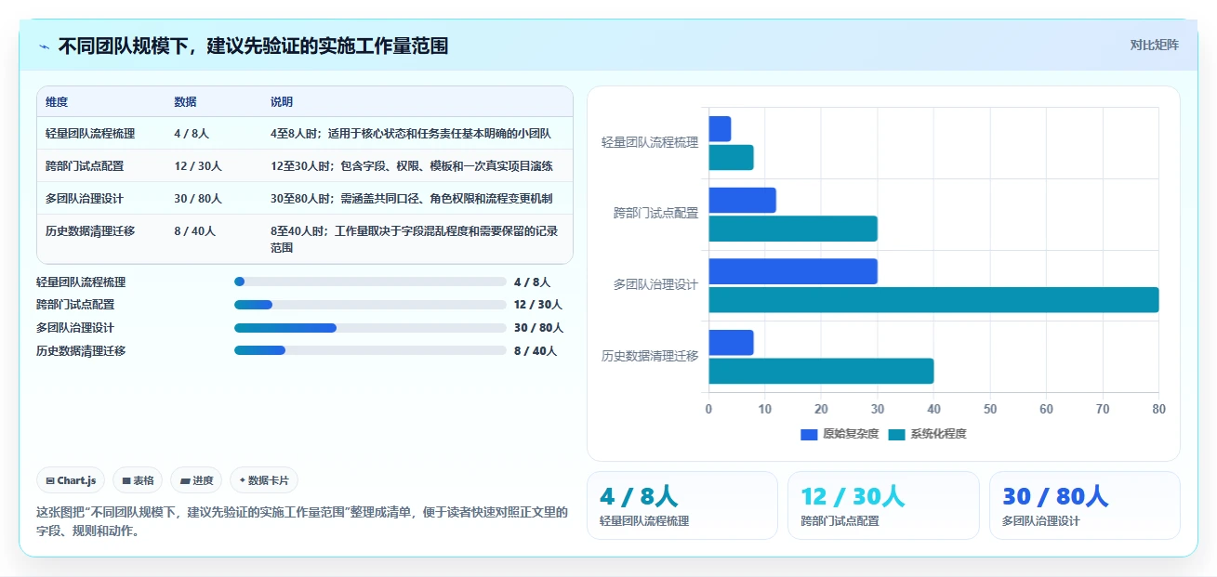Click the 对比矩阵 label in the header
Screen dimensions: 1217x577
[1154, 45]
